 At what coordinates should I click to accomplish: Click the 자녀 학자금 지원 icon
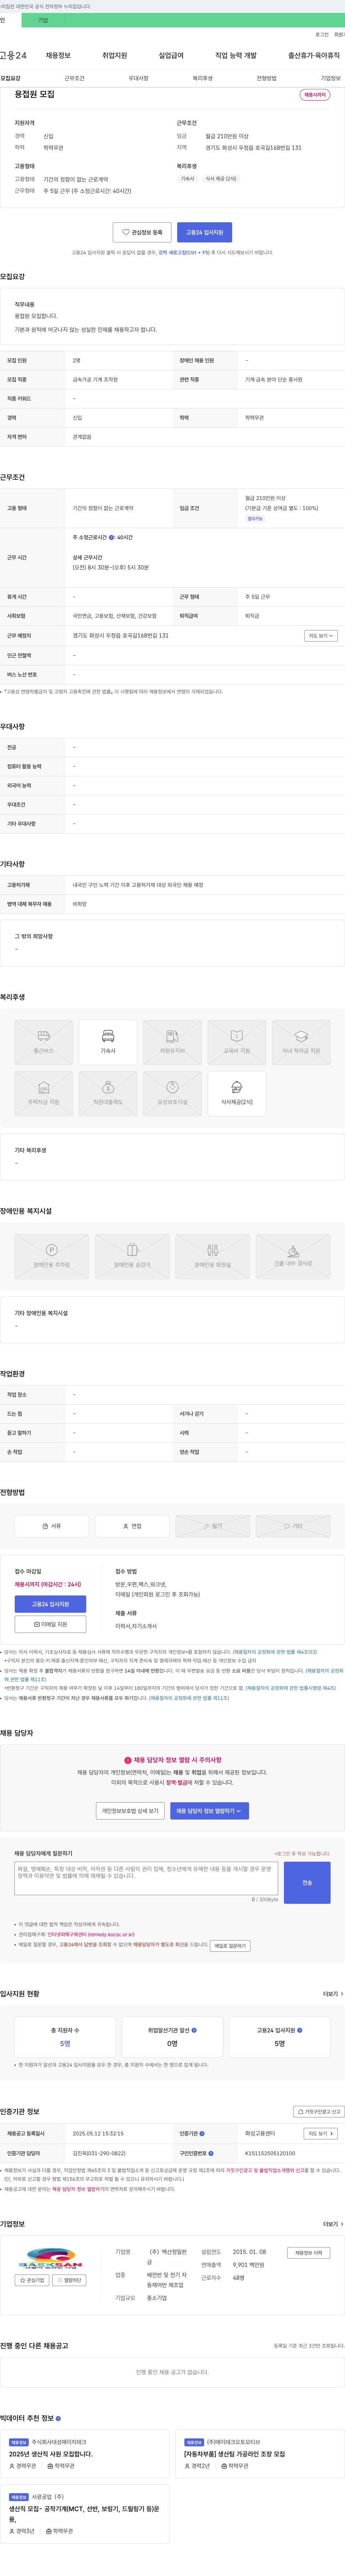coord(301,1042)
